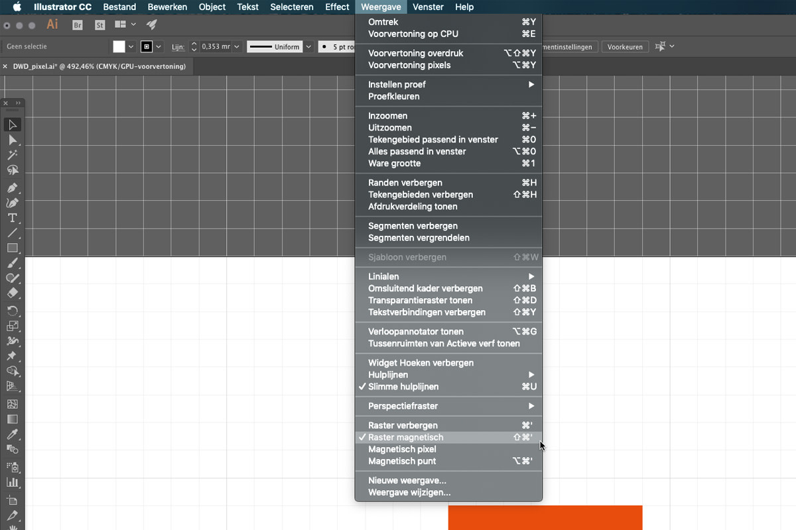
Task: Select the Perspective Grid tool
Action: 12,387
